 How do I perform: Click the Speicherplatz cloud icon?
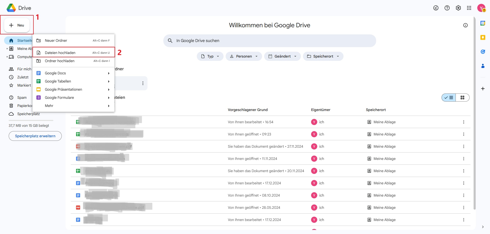tap(11, 114)
